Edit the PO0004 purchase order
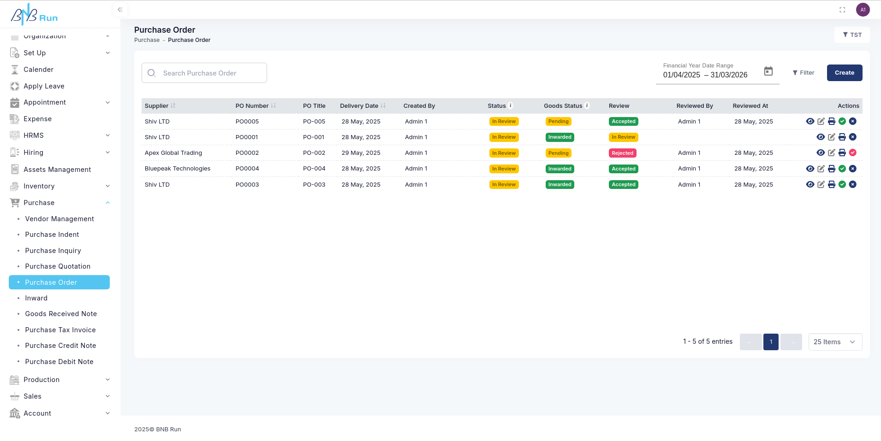The height and width of the screenshot is (441, 881). [x=821, y=169]
